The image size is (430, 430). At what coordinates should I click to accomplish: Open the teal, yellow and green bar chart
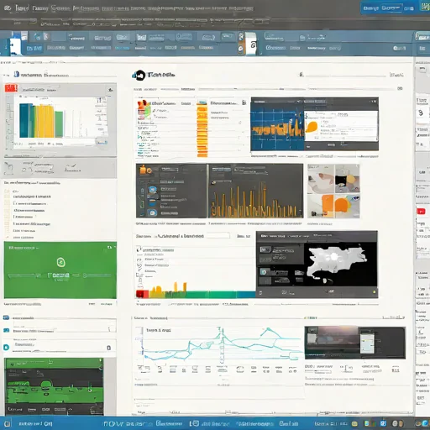(42, 120)
